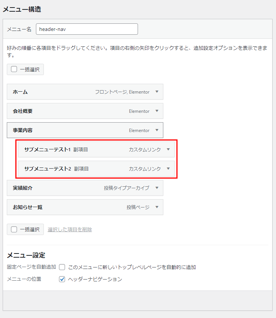Viewport: 276px width, 318px height.
Task: Open 実績紹介 item settings arrow
Action: coord(157,188)
